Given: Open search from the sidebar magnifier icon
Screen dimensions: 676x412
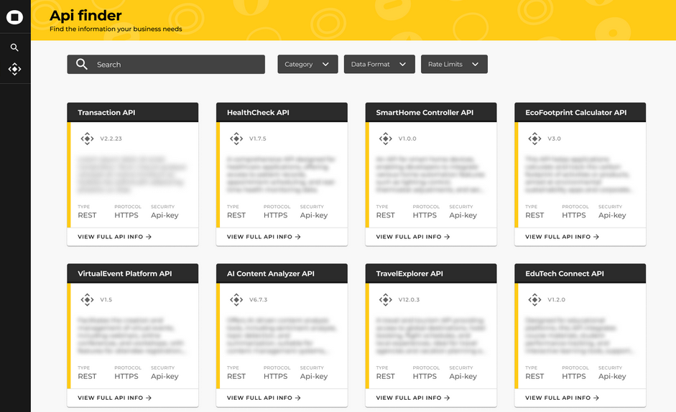Looking at the screenshot, I should pyautogui.click(x=14, y=47).
